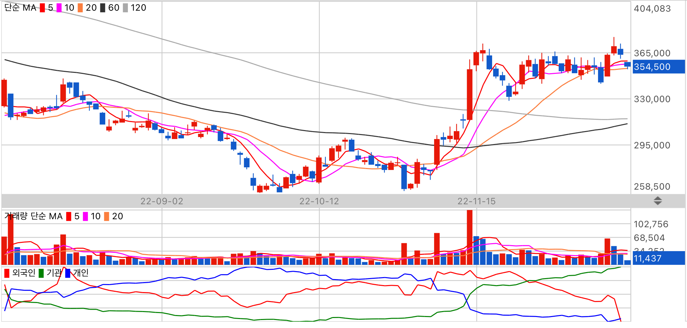Click the 330,000 price axis label
Image resolution: width=687 pixels, height=328 pixels.
click(652, 99)
